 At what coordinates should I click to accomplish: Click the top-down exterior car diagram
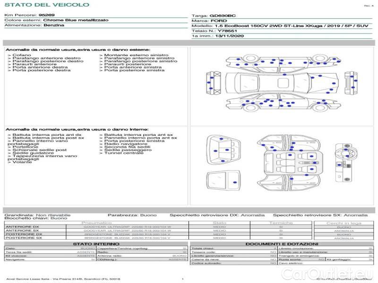click(x=283, y=83)
